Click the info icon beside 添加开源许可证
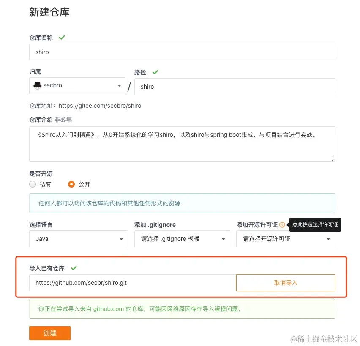Image resolution: width=360 pixels, height=346 pixels. click(282, 225)
